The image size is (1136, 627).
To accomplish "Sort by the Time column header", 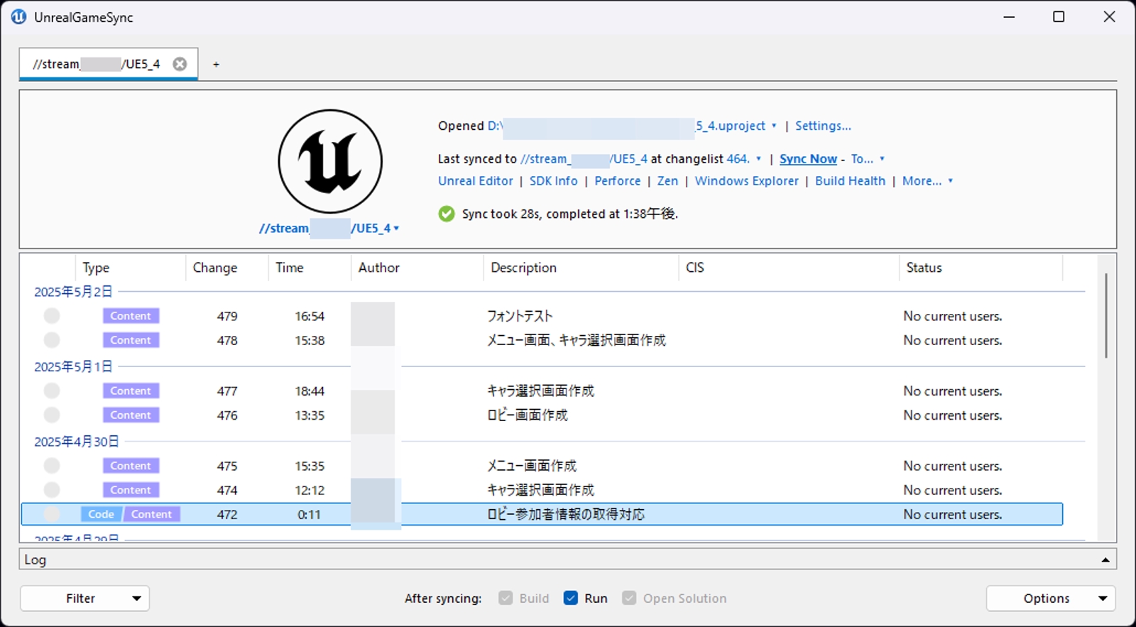I will pos(290,268).
